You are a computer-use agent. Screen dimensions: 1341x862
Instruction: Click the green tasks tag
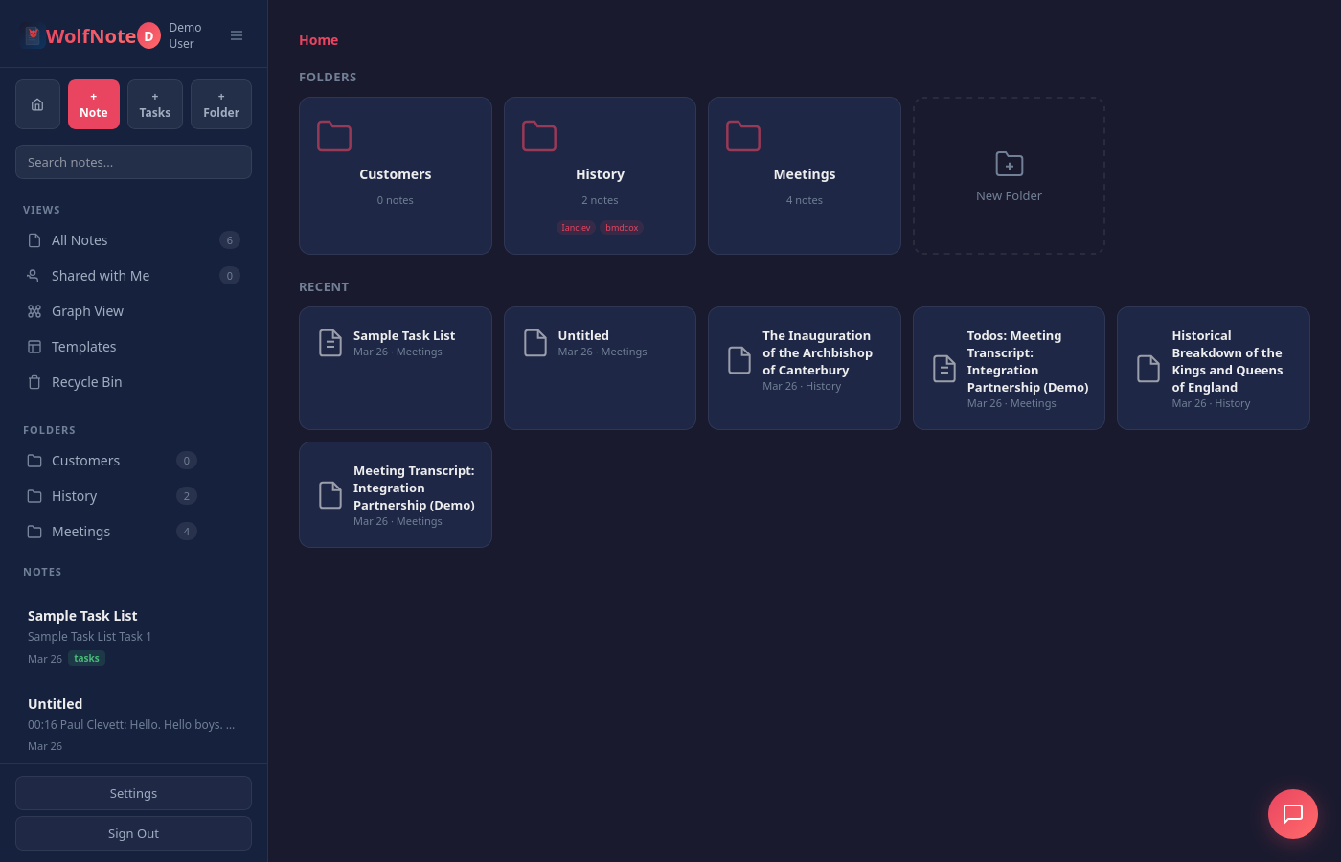(x=86, y=658)
